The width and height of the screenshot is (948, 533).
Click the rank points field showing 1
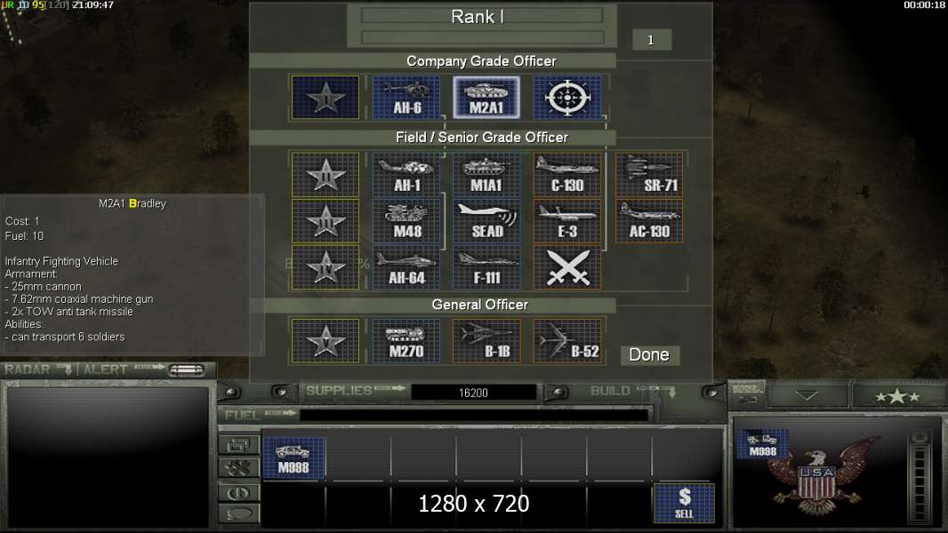coord(651,41)
